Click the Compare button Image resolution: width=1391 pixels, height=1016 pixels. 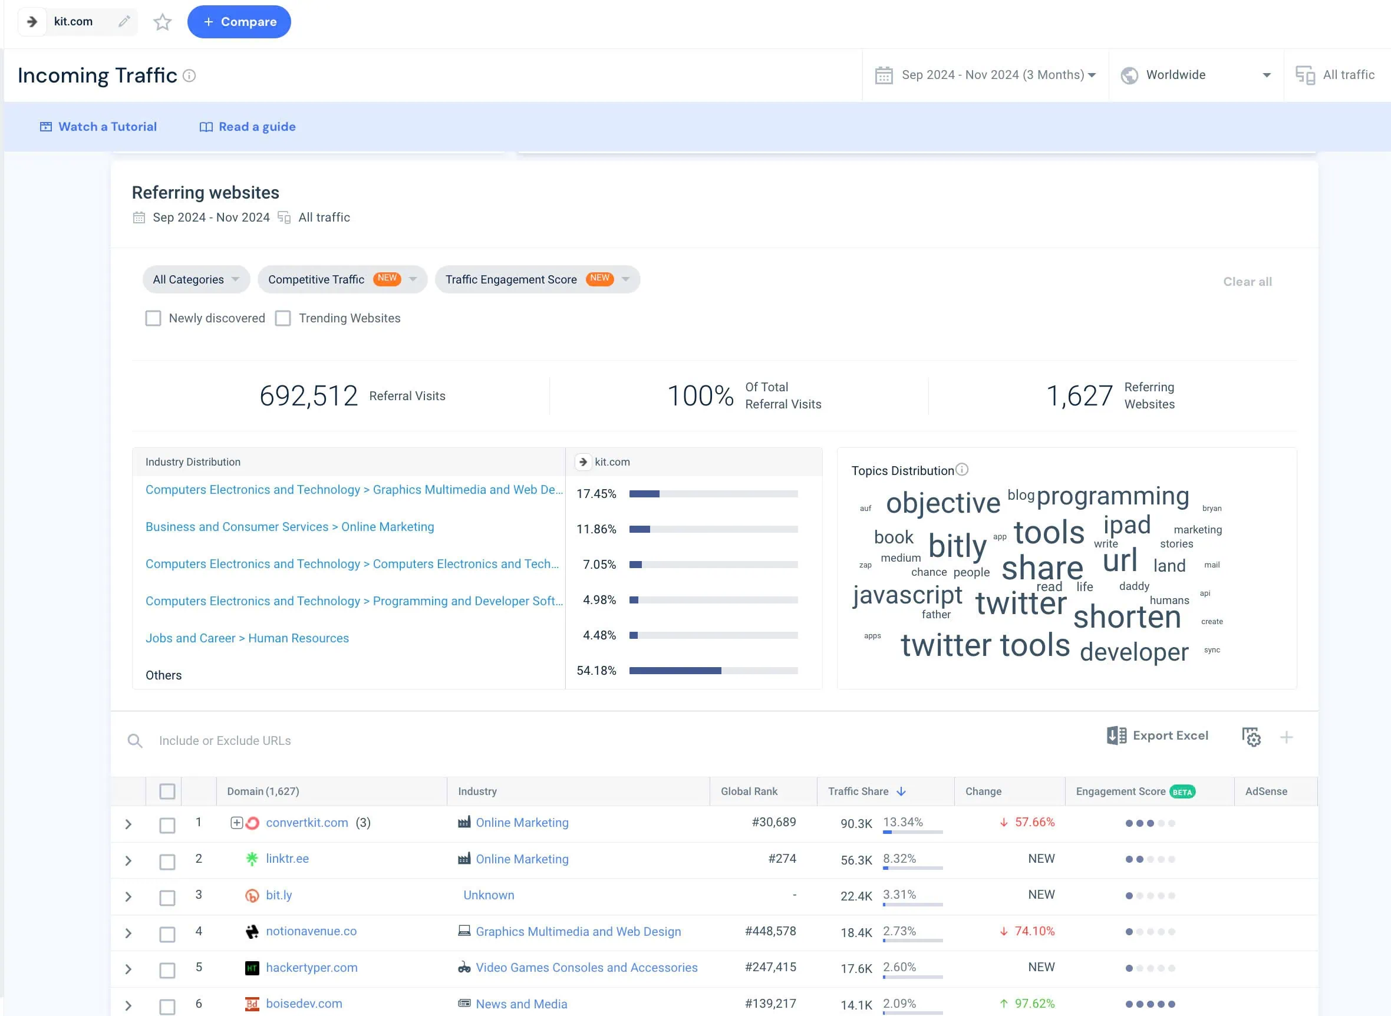[x=239, y=22]
